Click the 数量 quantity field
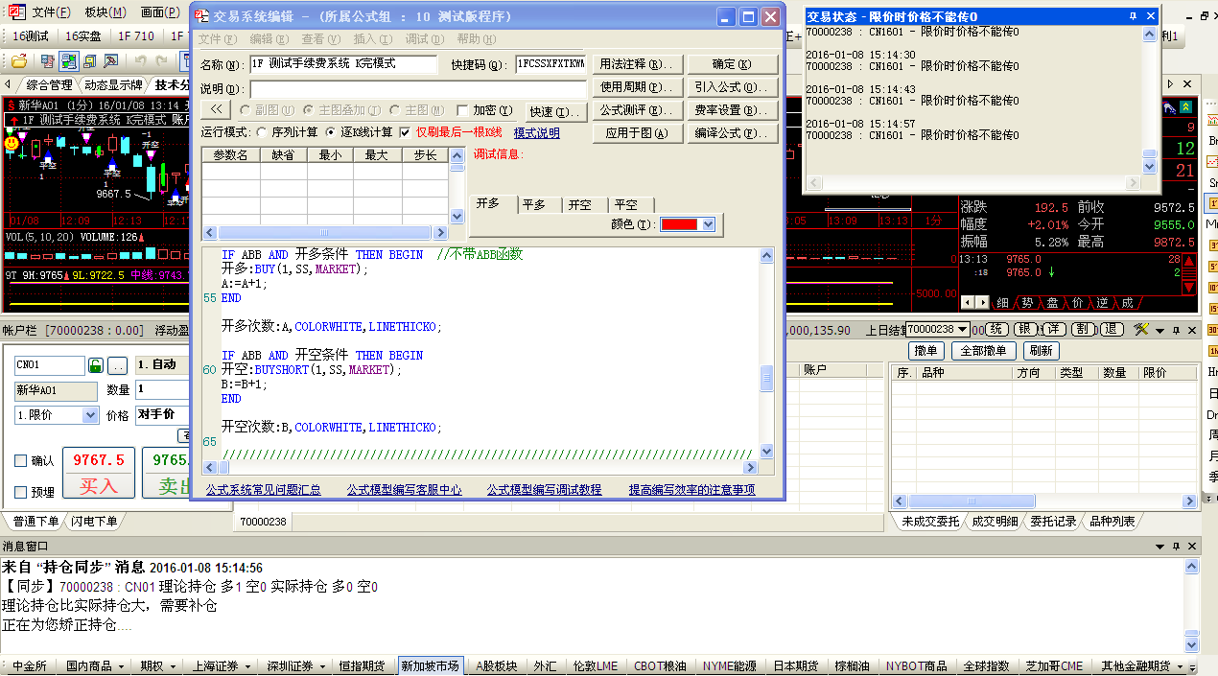Viewport: 1218px width, 676px height. click(161, 390)
